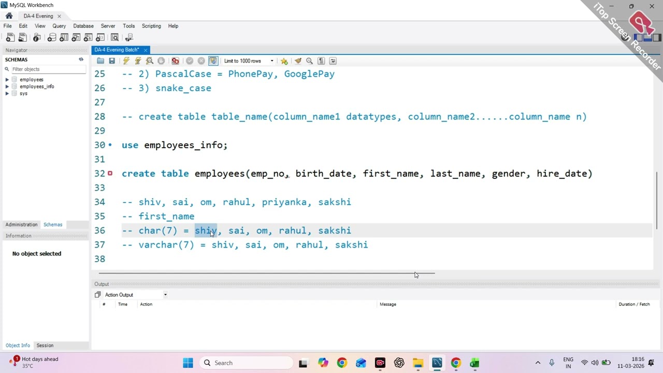
Task: Execute the whole script with lightning bolt
Action: [126, 61]
